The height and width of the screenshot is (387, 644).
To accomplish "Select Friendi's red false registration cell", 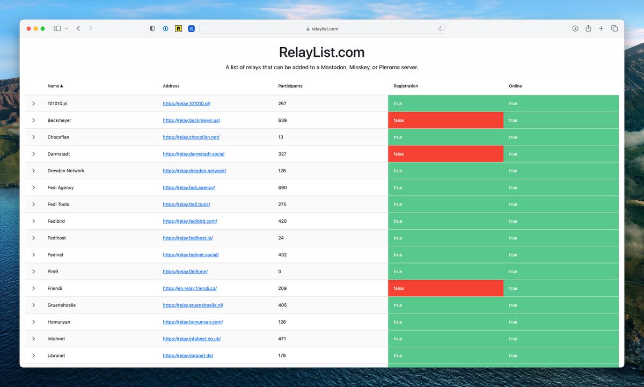I will [x=446, y=288].
